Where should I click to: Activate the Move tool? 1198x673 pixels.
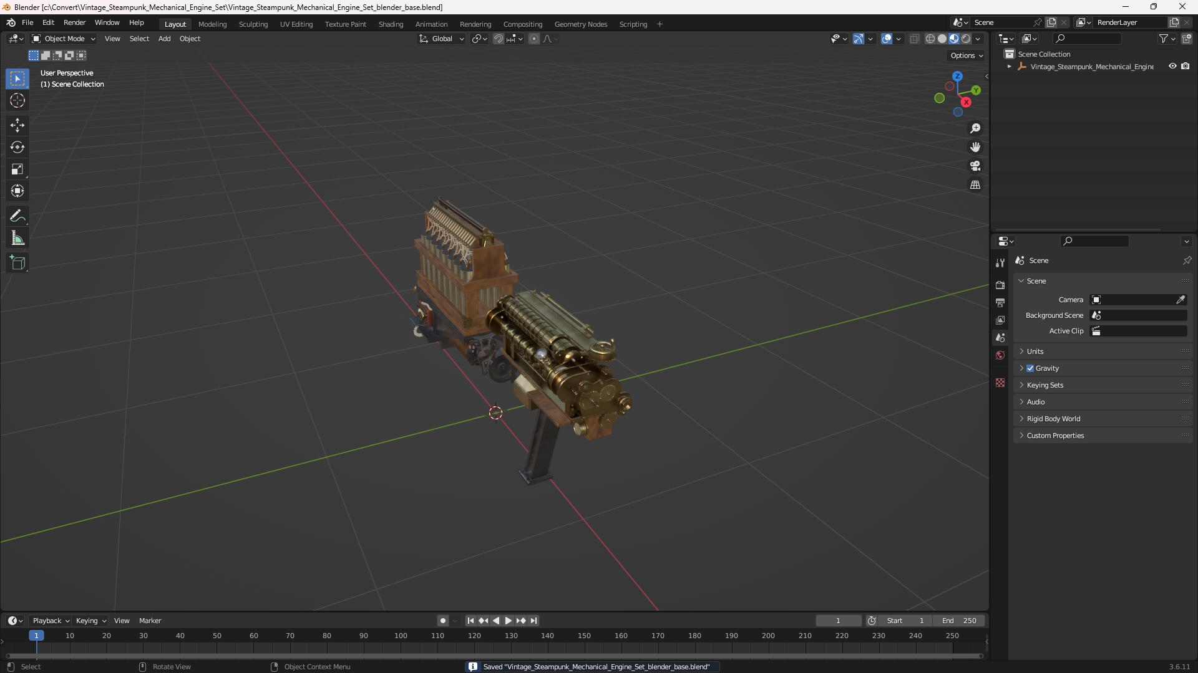17,125
